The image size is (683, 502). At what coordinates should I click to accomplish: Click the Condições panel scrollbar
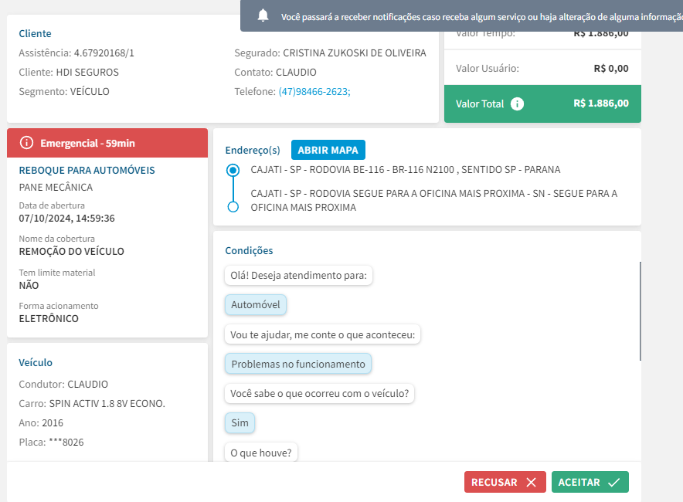pyautogui.click(x=640, y=311)
